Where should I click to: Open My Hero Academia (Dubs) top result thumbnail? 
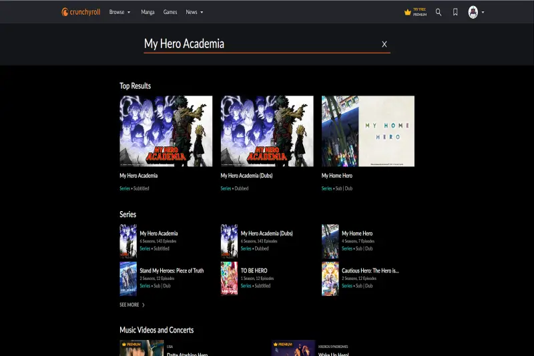click(x=267, y=131)
